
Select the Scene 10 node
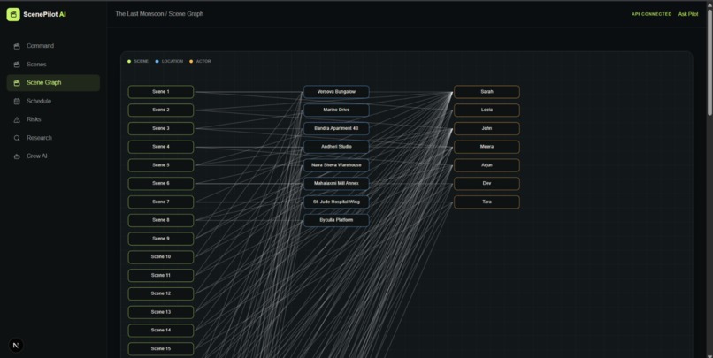[161, 257]
